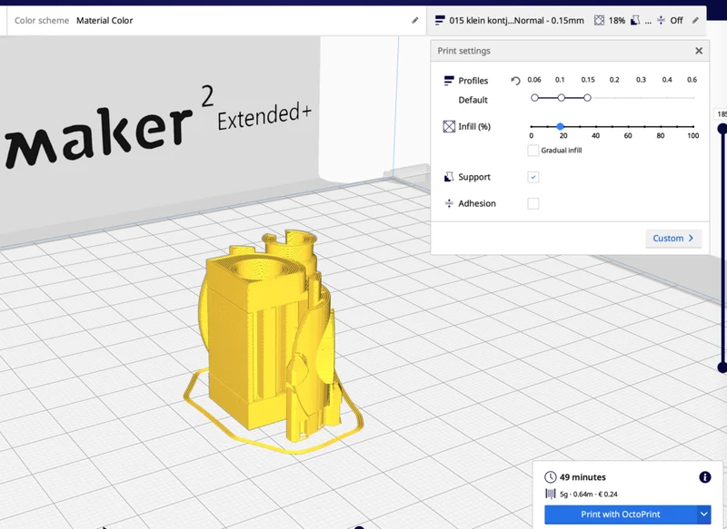Select the 0.15 profile resolution point
Screen dimensions: 727x529
click(587, 98)
